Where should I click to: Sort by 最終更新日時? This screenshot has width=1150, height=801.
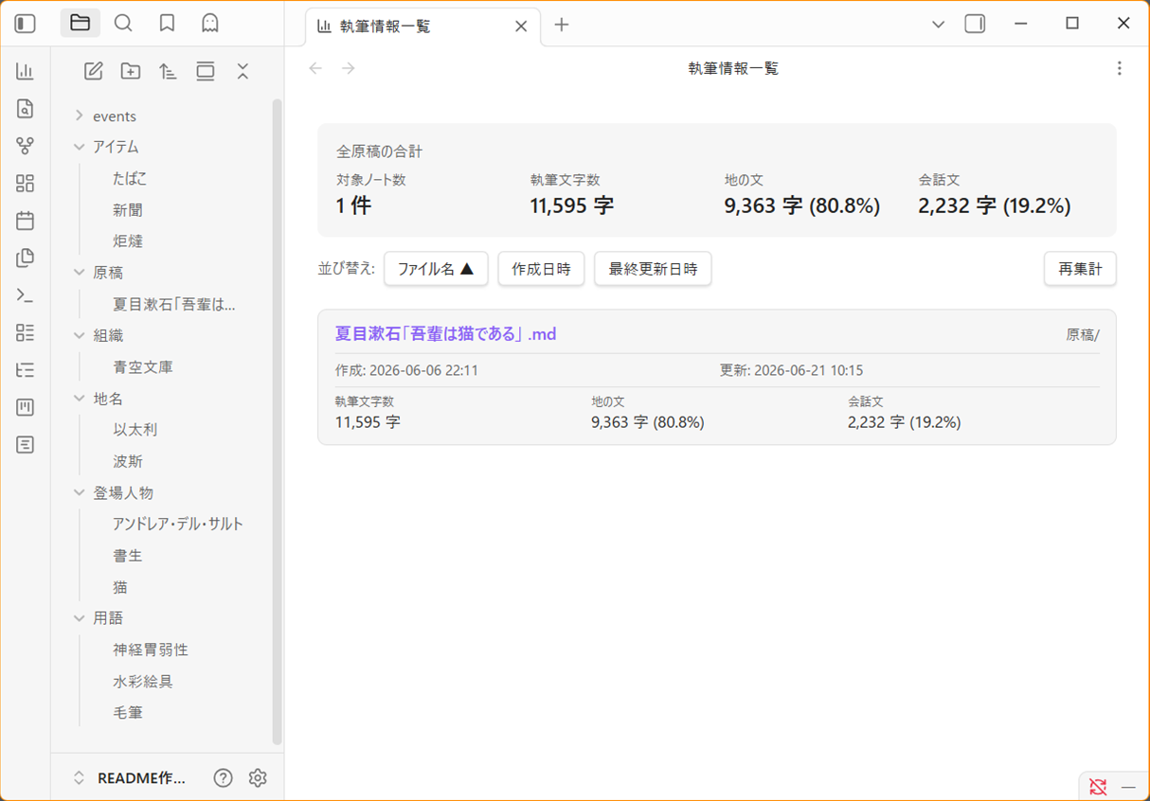(x=653, y=269)
